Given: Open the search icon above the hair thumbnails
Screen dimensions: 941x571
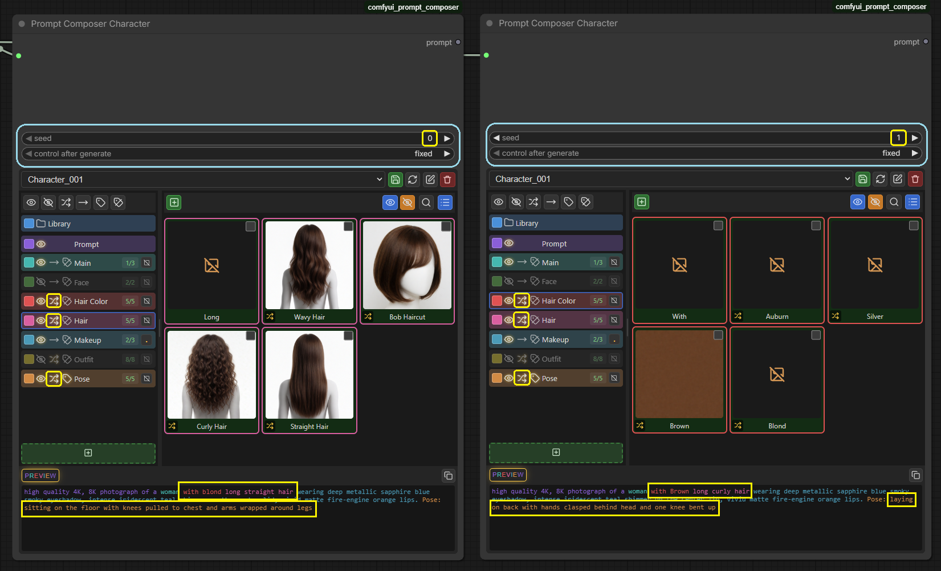Looking at the screenshot, I should click(426, 203).
